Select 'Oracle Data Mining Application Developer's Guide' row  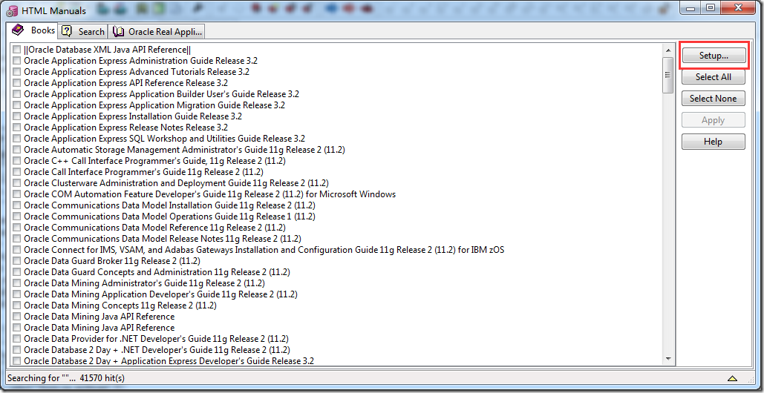[x=160, y=294]
